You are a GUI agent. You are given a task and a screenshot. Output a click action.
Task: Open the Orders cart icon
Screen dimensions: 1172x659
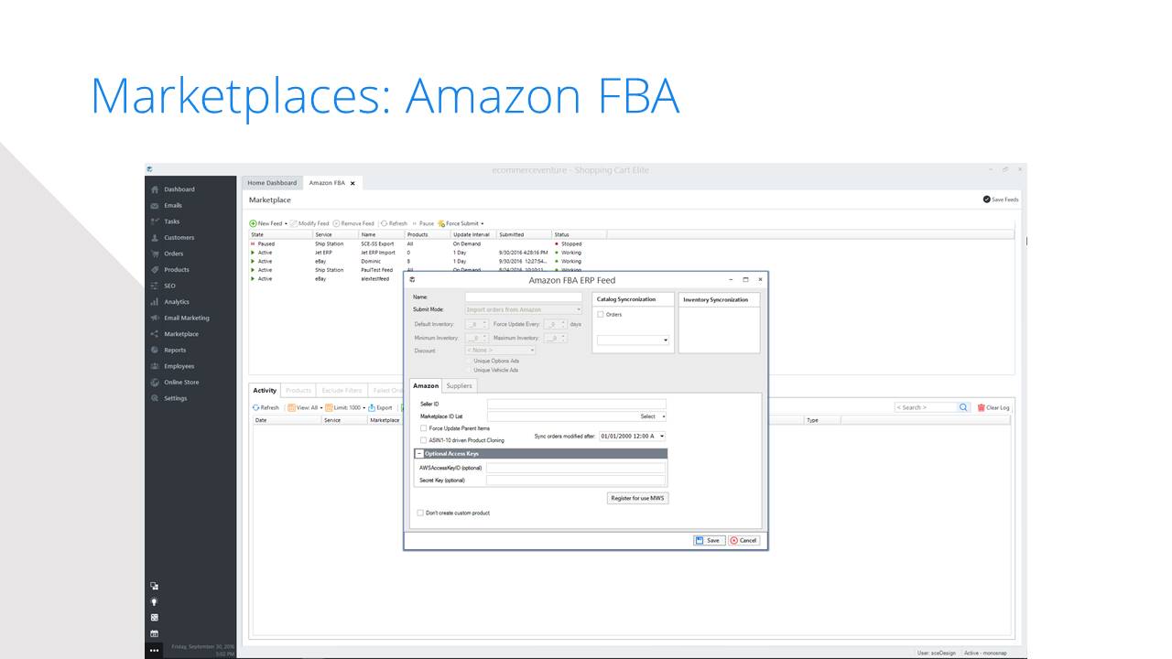(155, 254)
